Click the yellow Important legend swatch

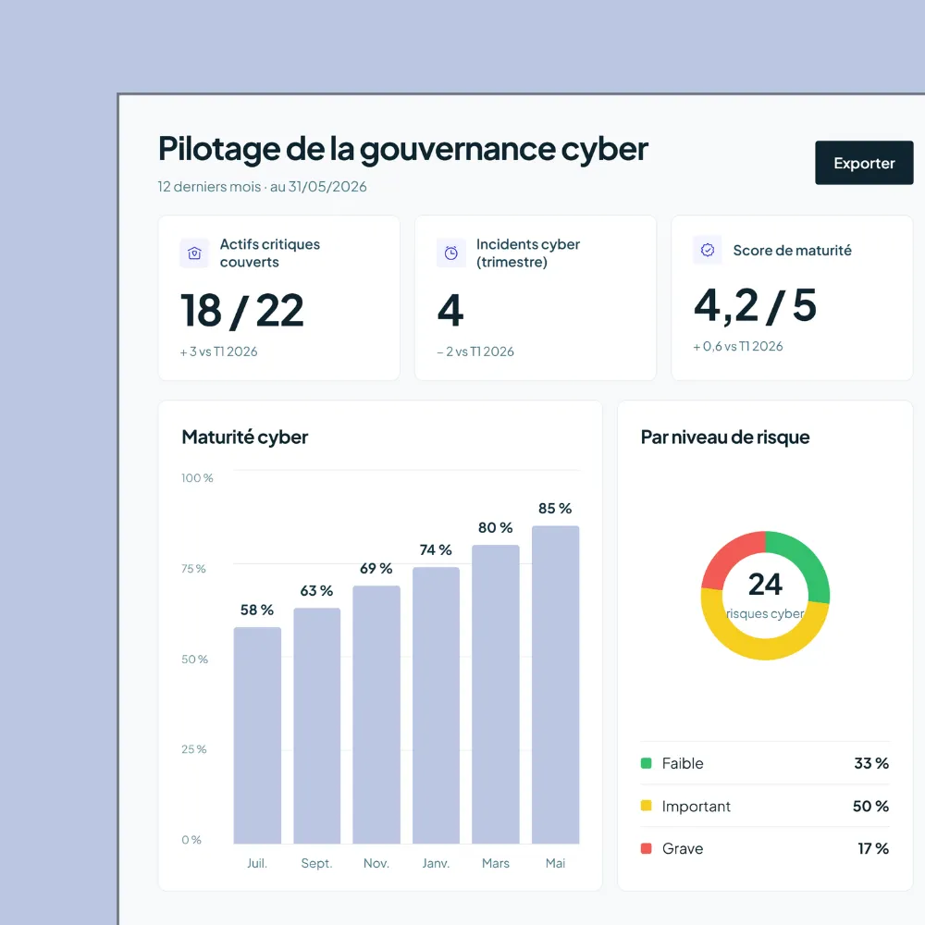tap(646, 806)
